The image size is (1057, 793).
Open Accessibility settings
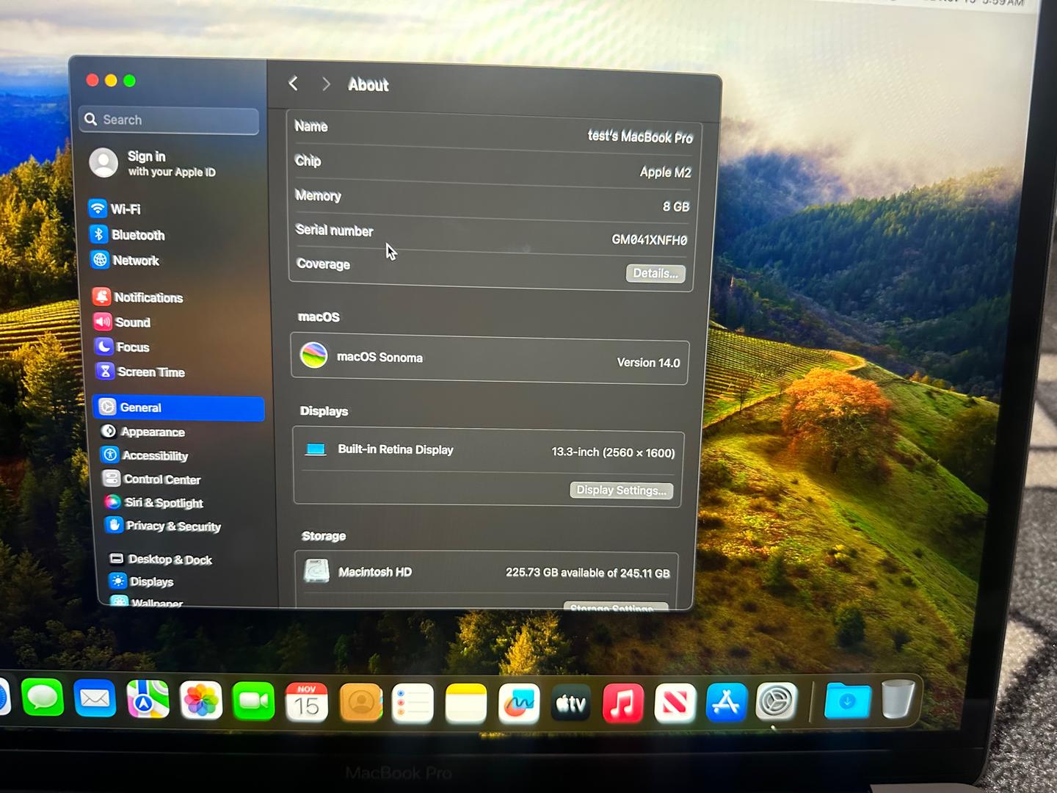click(145, 455)
